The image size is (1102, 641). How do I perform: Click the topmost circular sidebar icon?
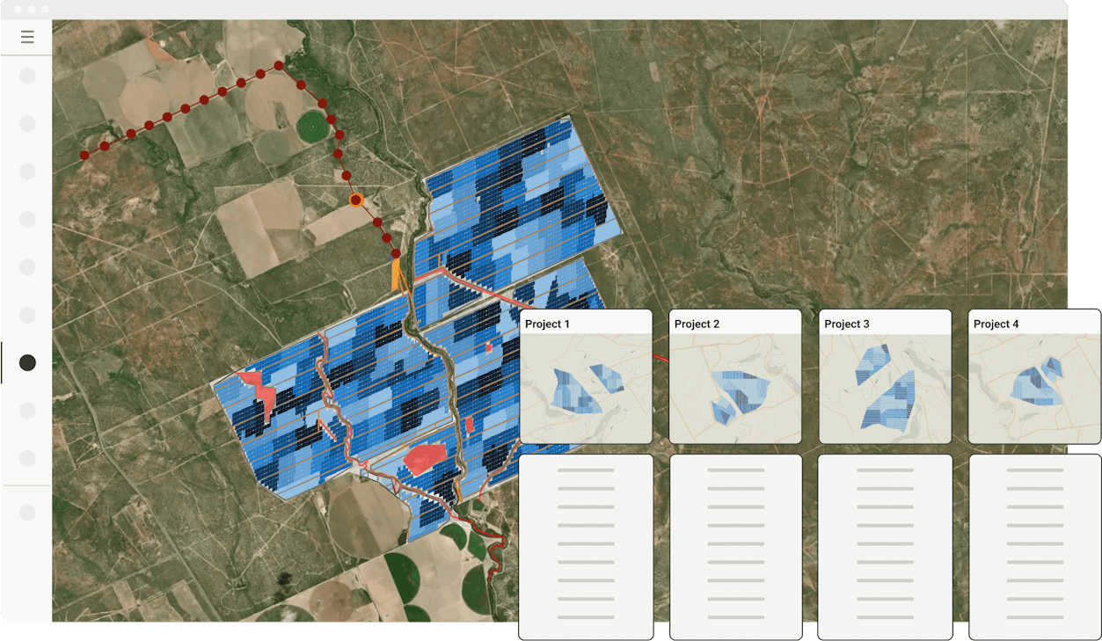27,76
